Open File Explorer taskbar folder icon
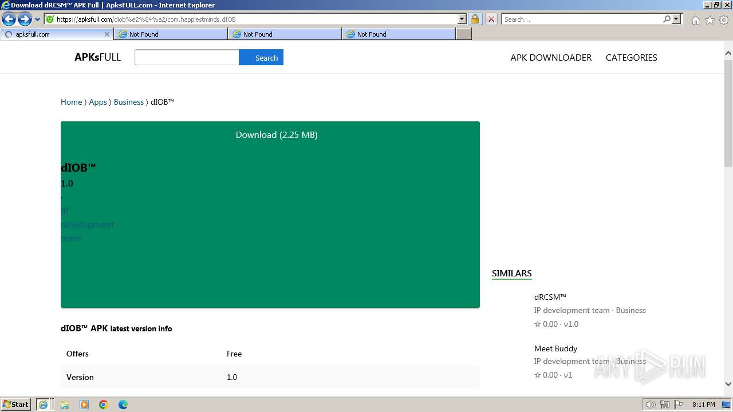The height and width of the screenshot is (412, 733). [x=65, y=405]
